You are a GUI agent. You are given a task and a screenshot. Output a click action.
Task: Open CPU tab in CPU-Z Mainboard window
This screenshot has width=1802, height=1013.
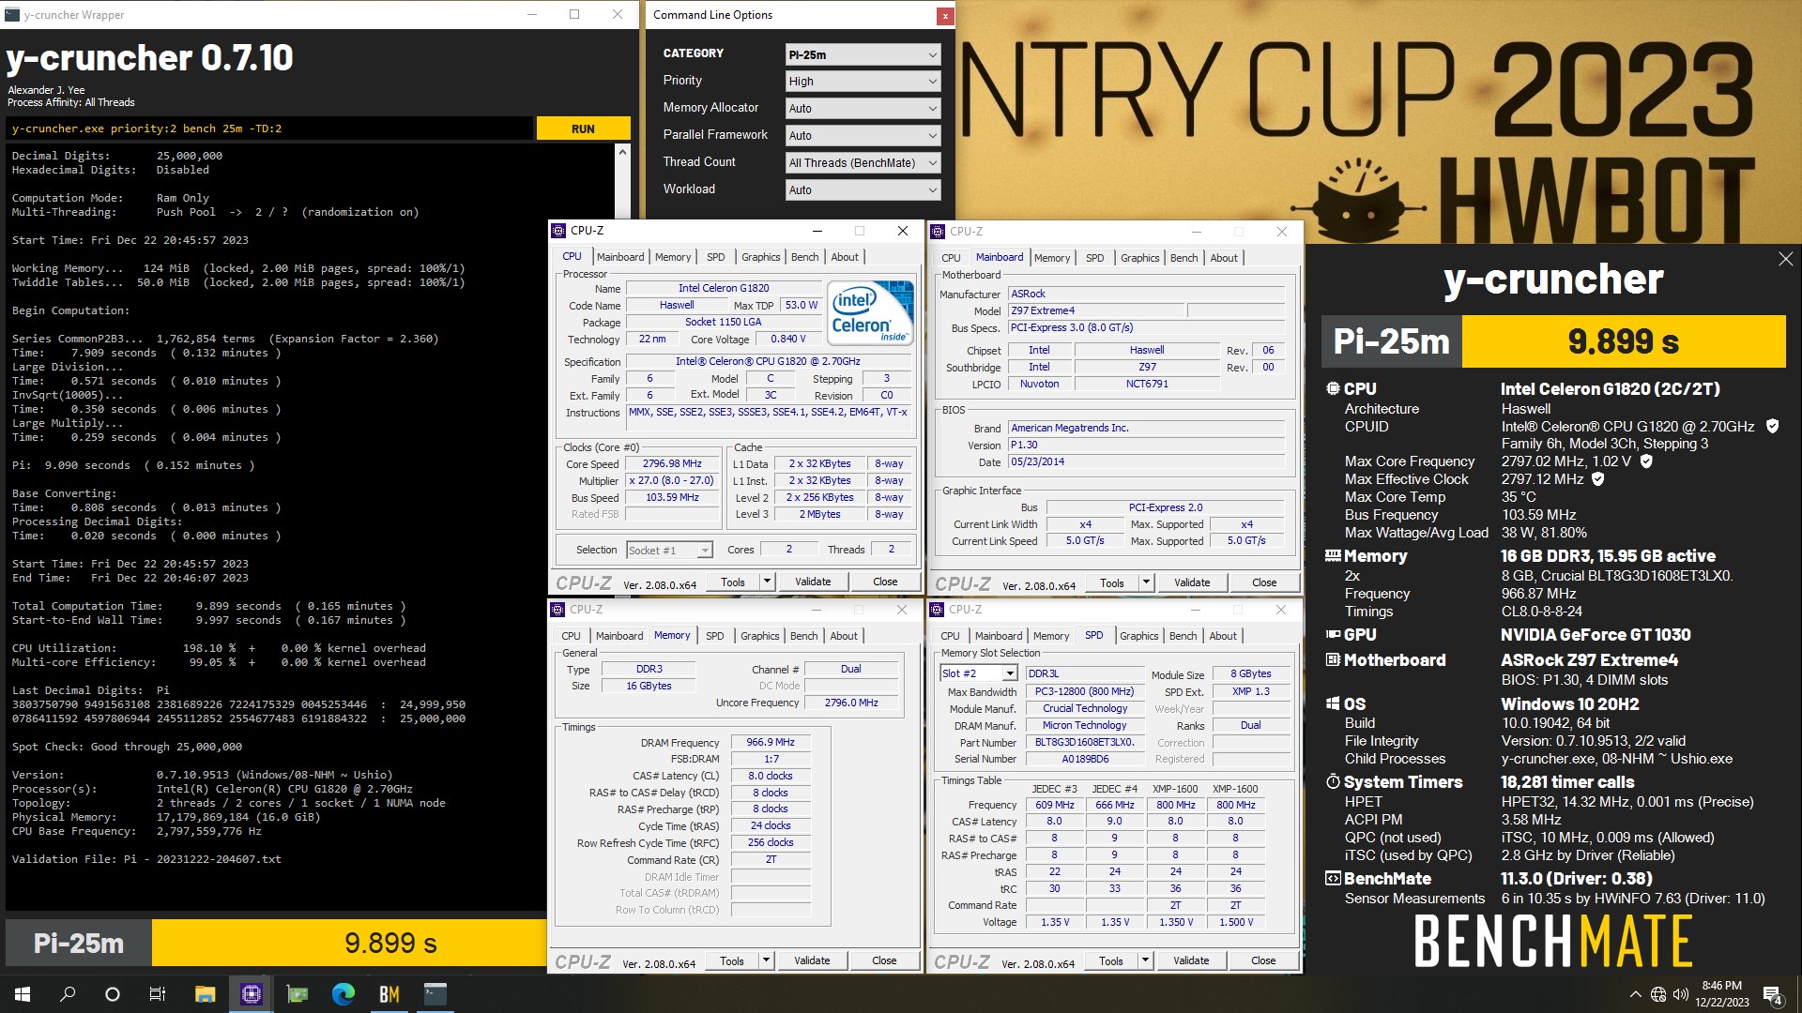(951, 258)
